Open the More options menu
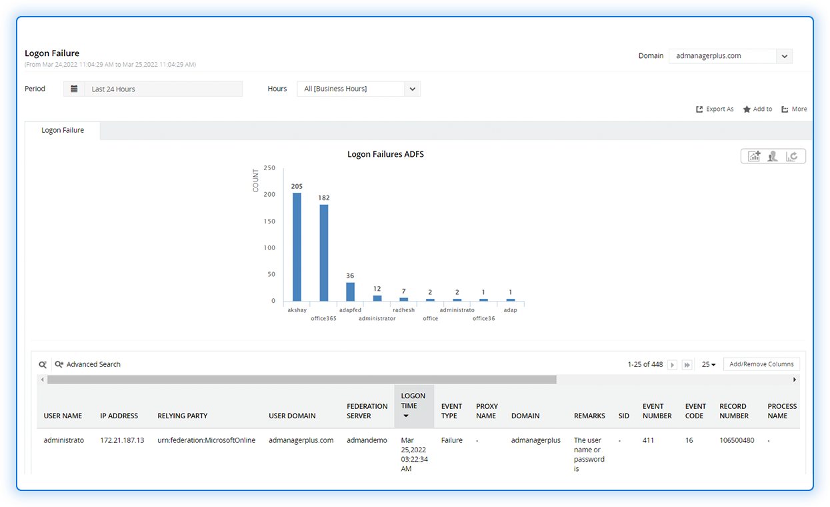Screen dimensions: 830x507 point(794,109)
